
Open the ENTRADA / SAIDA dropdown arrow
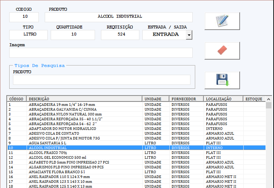pyautogui.click(x=189, y=35)
